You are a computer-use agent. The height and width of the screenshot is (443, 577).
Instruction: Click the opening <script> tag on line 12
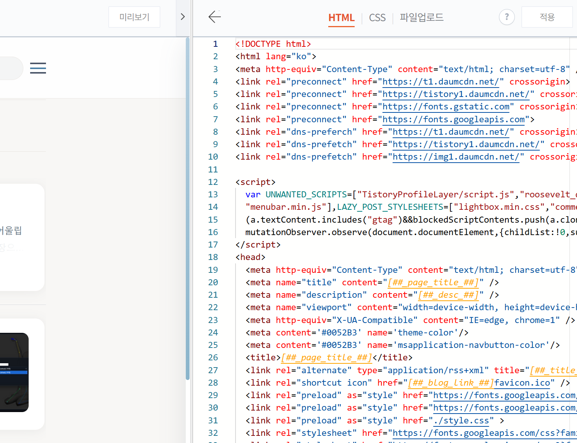point(256,182)
